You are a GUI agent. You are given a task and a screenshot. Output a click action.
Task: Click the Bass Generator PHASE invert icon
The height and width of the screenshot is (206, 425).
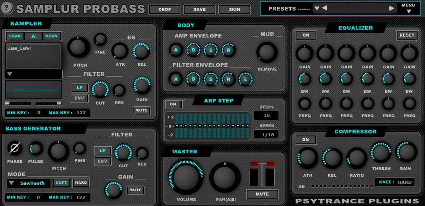(x=15, y=149)
